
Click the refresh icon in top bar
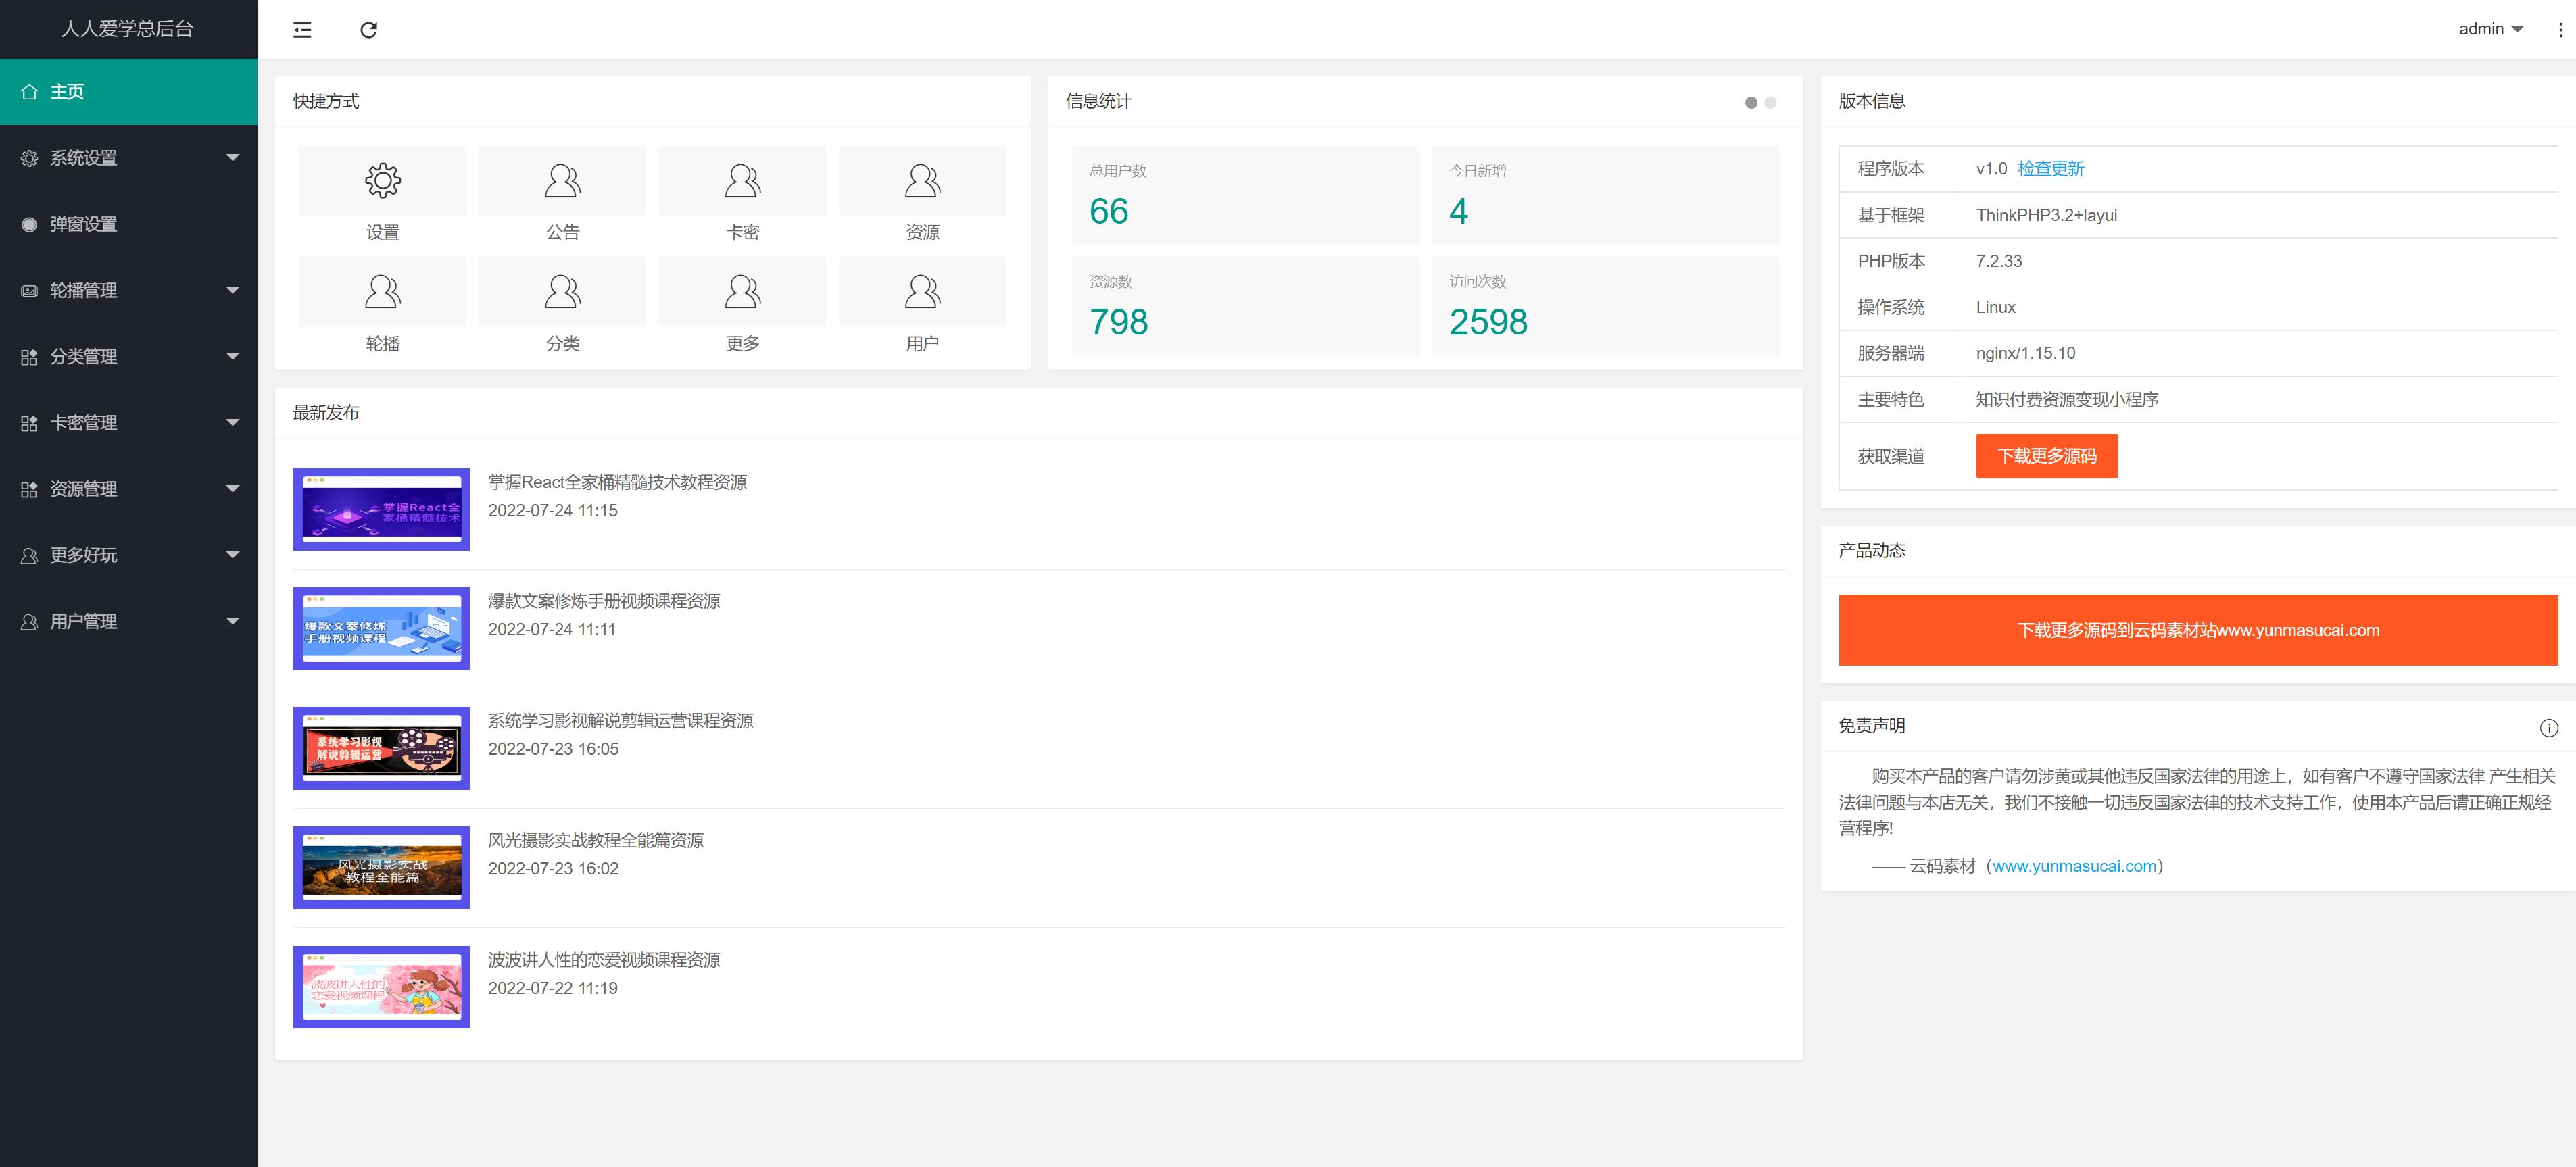[368, 30]
